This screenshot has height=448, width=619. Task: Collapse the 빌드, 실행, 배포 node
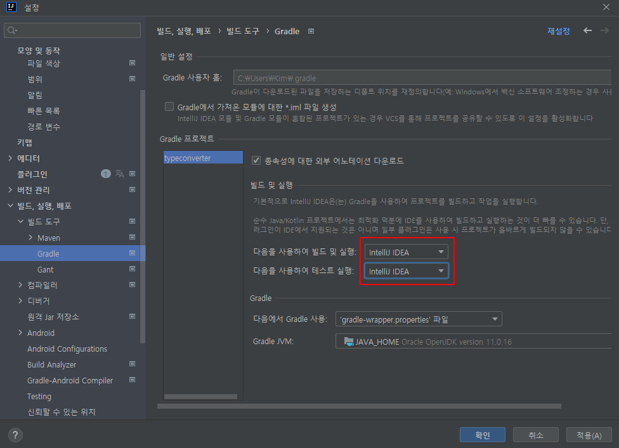pyautogui.click(x=10, y=205)
